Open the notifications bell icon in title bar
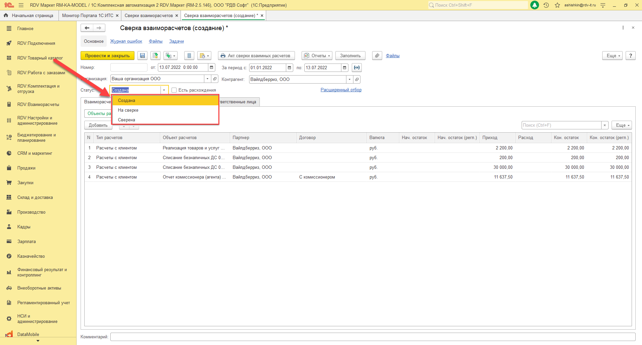Screen dimensions: 642x345 [x=535, y=5]
